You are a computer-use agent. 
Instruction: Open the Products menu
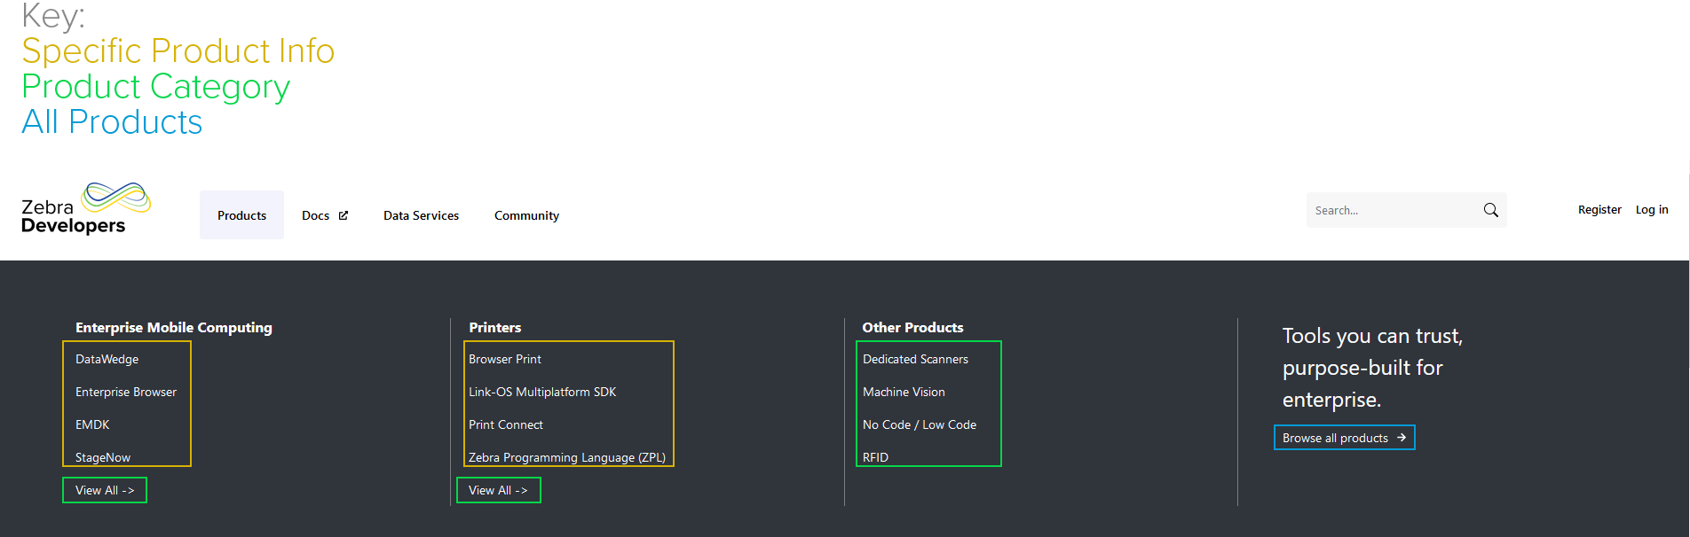tap(241, 215)
